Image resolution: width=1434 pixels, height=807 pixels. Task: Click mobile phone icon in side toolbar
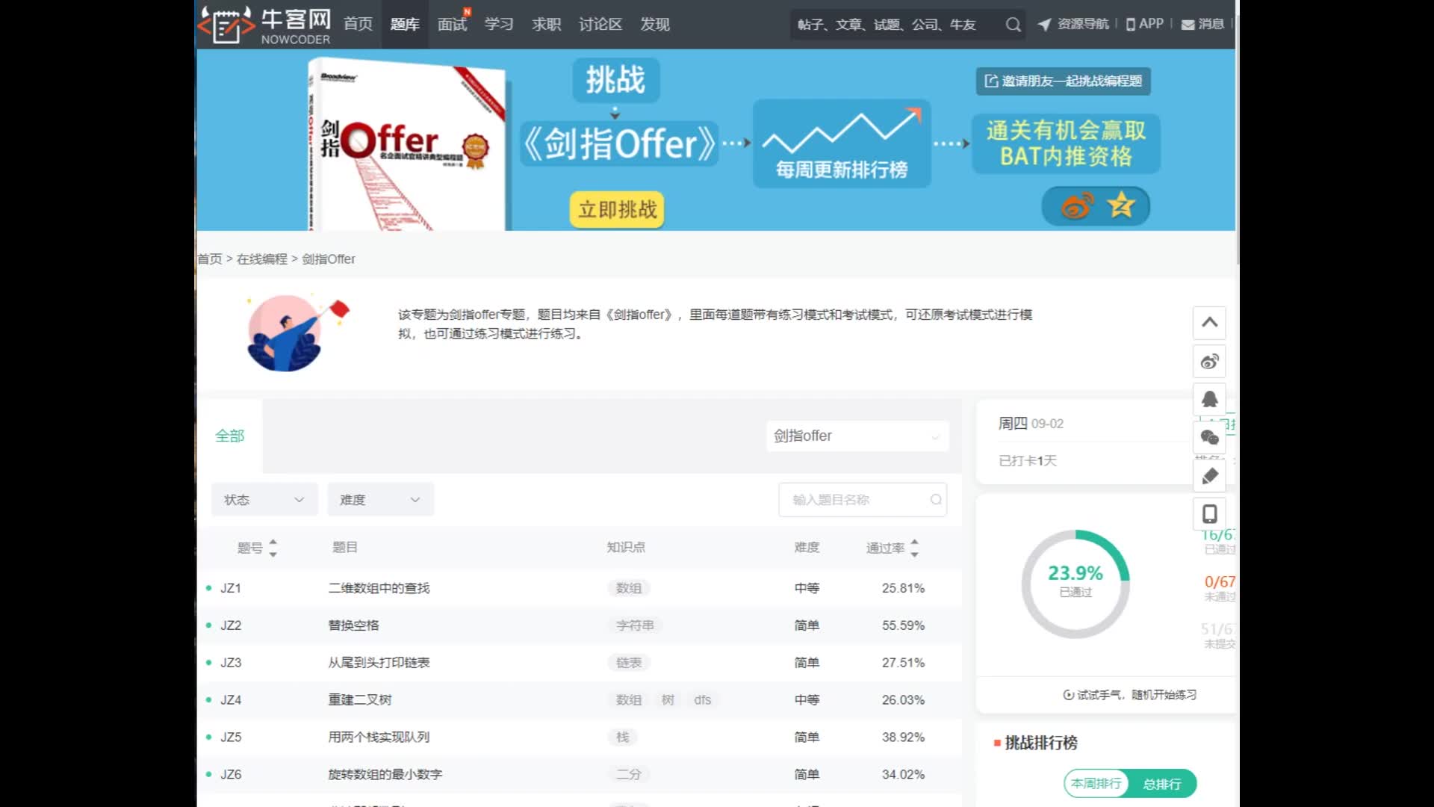[x=1209, y=514]
